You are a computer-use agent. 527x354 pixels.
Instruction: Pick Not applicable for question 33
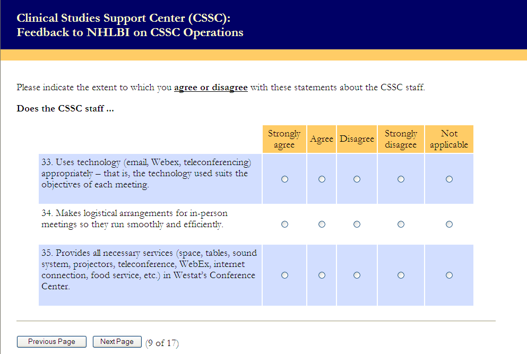(x=449, y=179)
